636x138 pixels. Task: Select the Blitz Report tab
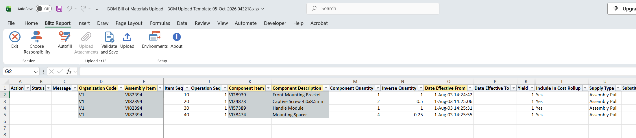pos(58,23)
